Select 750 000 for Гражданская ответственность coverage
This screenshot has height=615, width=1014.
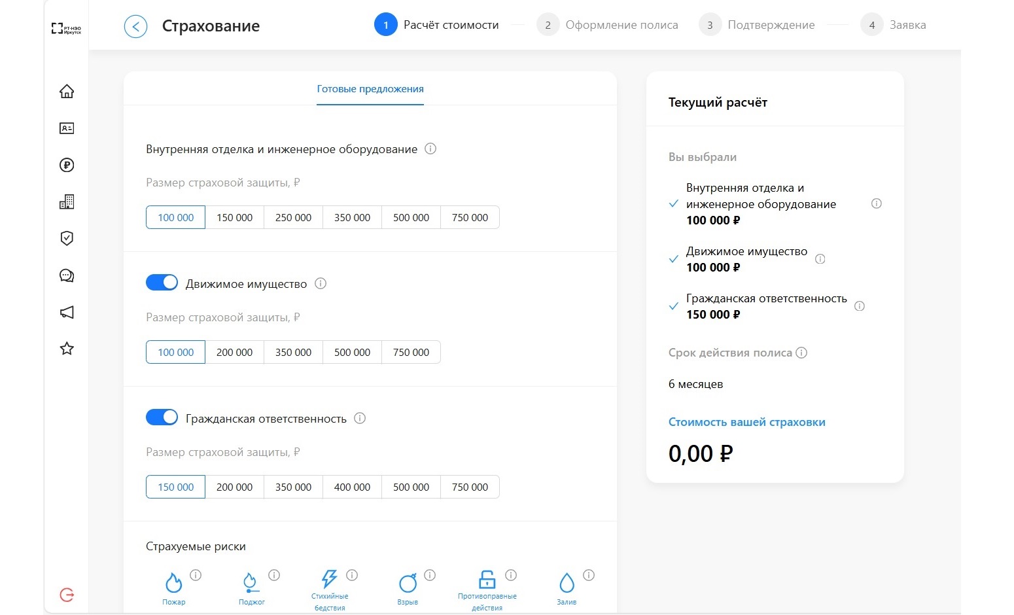coord(470,487)
